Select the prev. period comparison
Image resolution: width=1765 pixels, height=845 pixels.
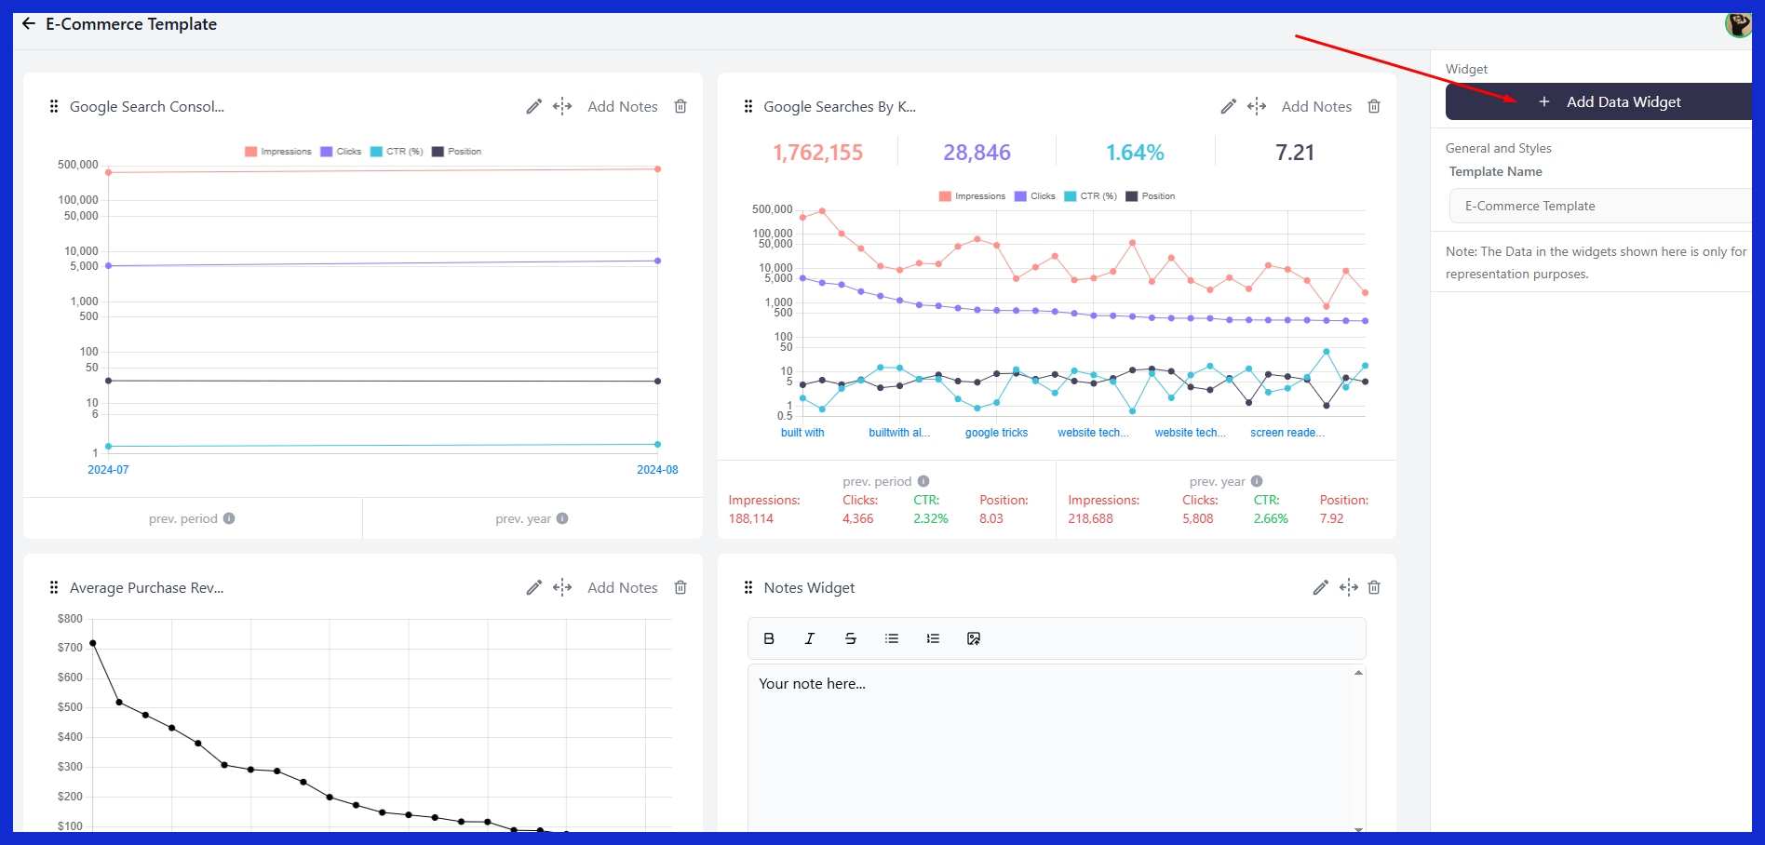click(183, 518)
